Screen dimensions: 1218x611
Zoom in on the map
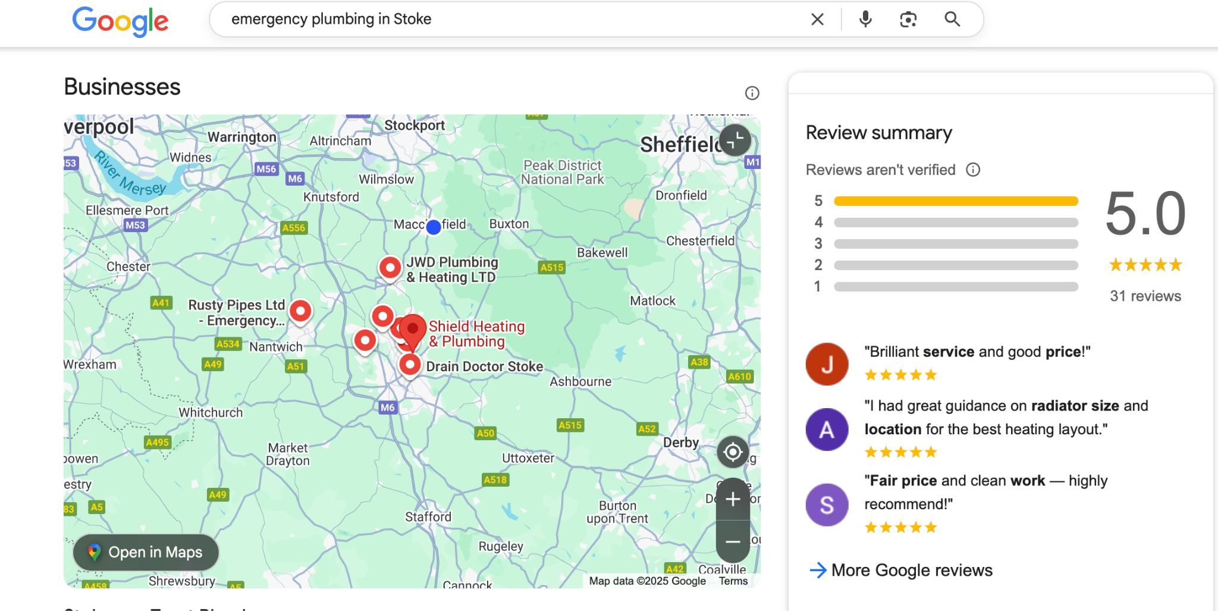pyautogui.click(x=733, y=499)
